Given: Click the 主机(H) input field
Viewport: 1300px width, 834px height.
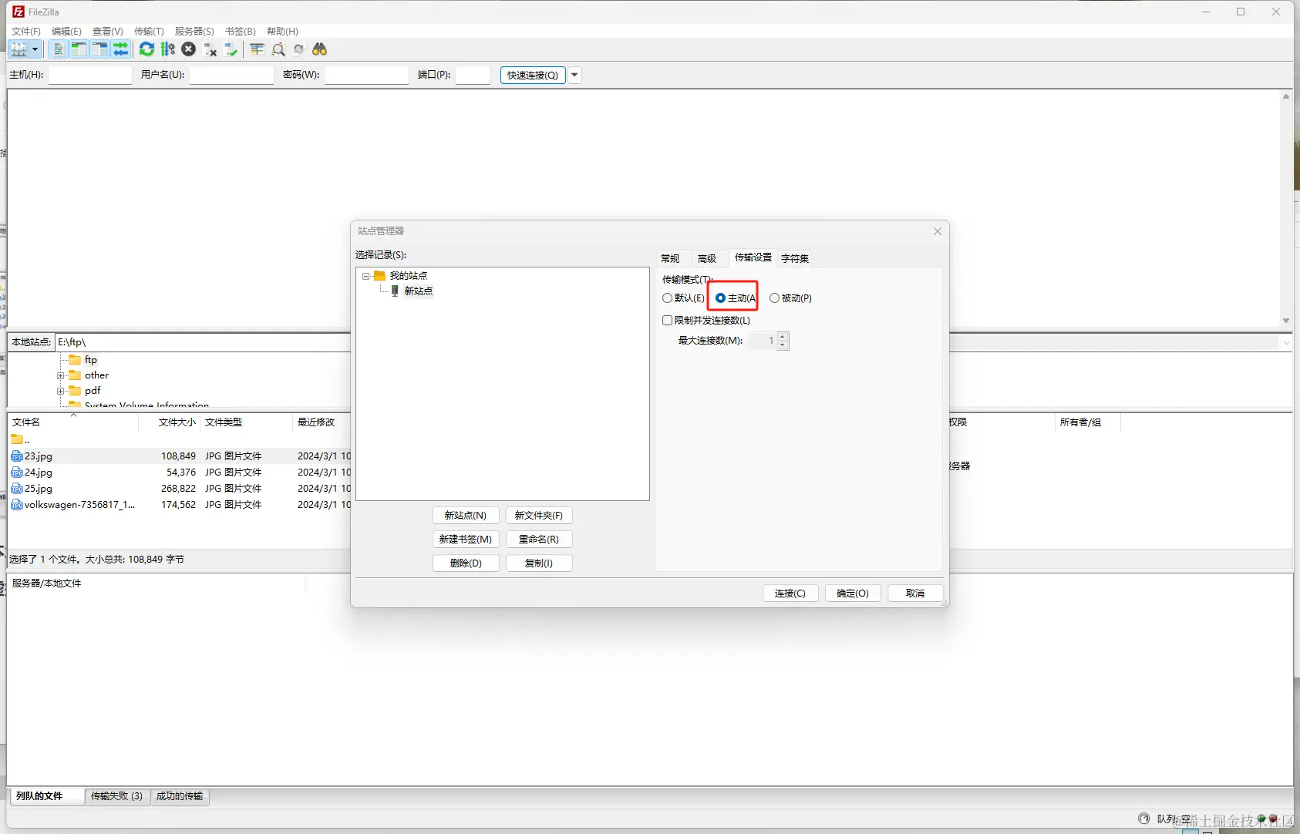Looking at the screenshot, I should 90,75.
